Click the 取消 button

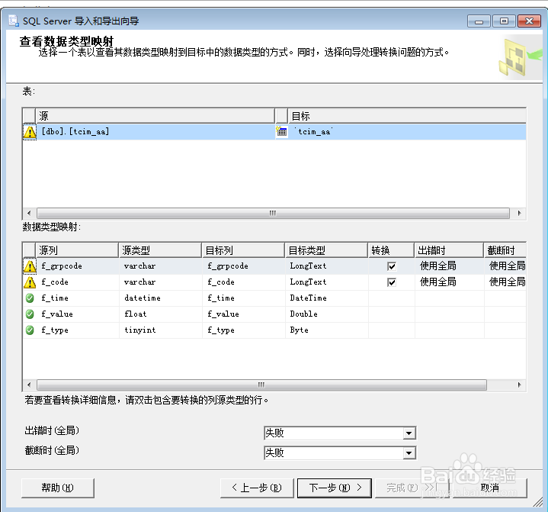[x=490, y=488]
